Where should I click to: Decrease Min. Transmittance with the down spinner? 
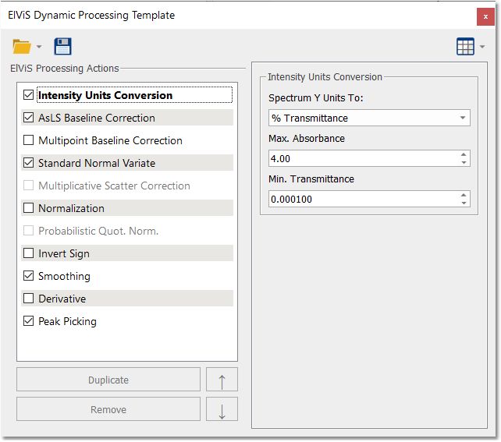[464, 203]
